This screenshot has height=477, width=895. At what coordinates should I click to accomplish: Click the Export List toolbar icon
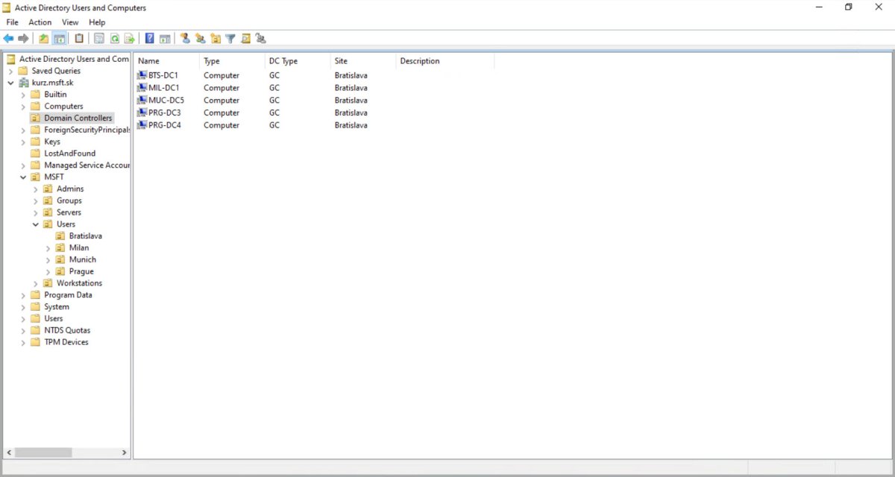click(x=129, y=39)
